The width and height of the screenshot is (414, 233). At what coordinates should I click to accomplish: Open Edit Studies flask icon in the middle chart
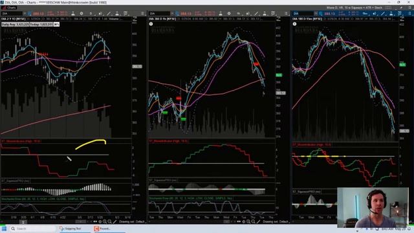point(265,14)
